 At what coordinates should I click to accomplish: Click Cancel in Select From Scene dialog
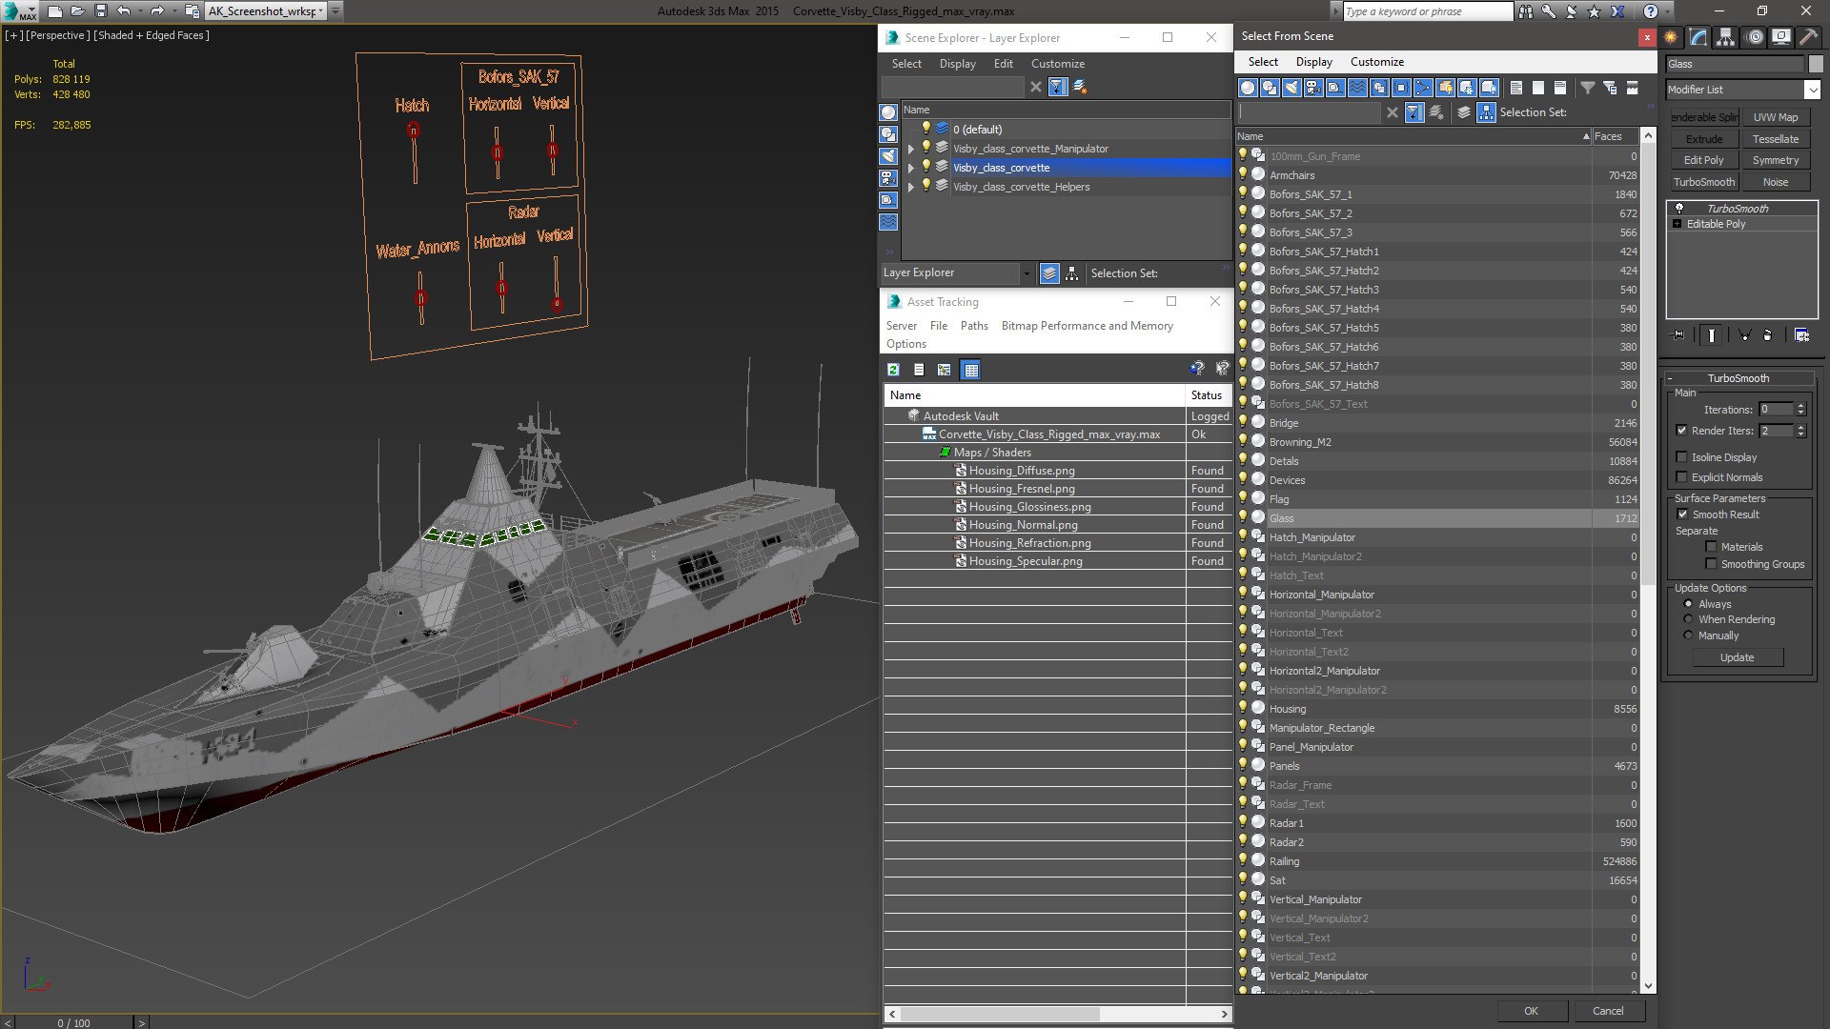1608,1011
